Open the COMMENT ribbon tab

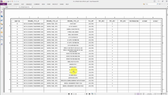click(x=37, y=4)
